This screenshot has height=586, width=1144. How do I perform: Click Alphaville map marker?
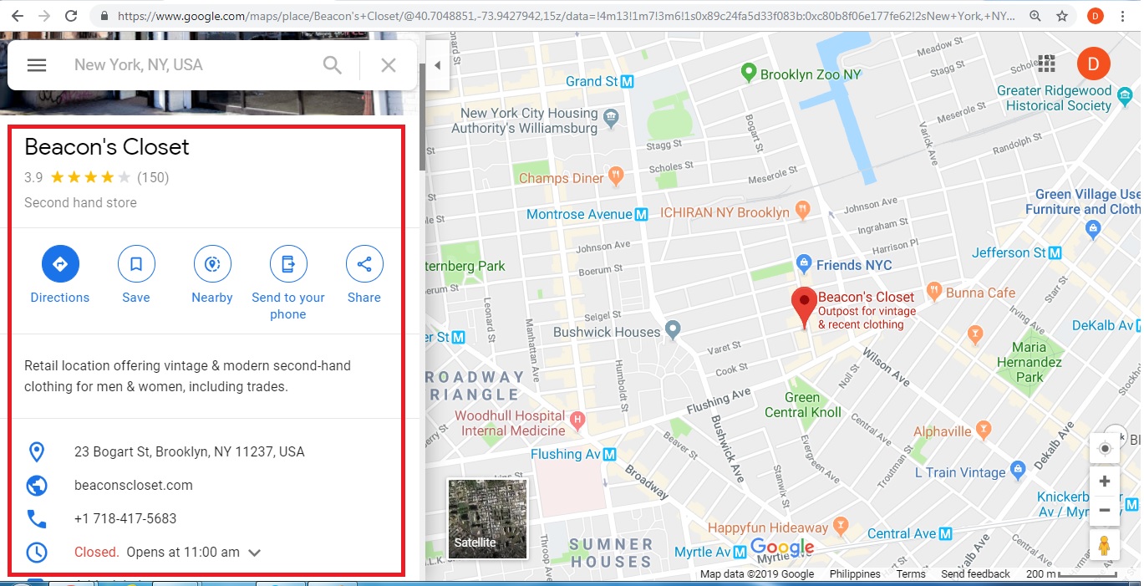click(x=984, y=431)
